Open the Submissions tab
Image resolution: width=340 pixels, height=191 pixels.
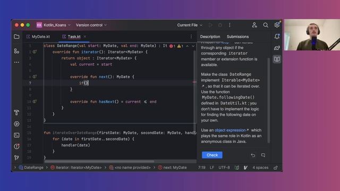click(237, 37)
